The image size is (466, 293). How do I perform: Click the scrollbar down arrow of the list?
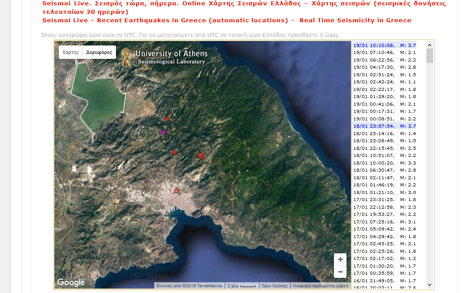click(x=429, y=285)
